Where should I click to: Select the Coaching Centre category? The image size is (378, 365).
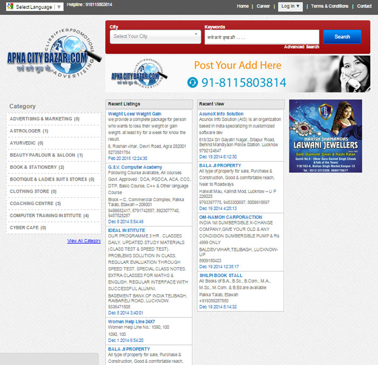(x=35, y=203)
